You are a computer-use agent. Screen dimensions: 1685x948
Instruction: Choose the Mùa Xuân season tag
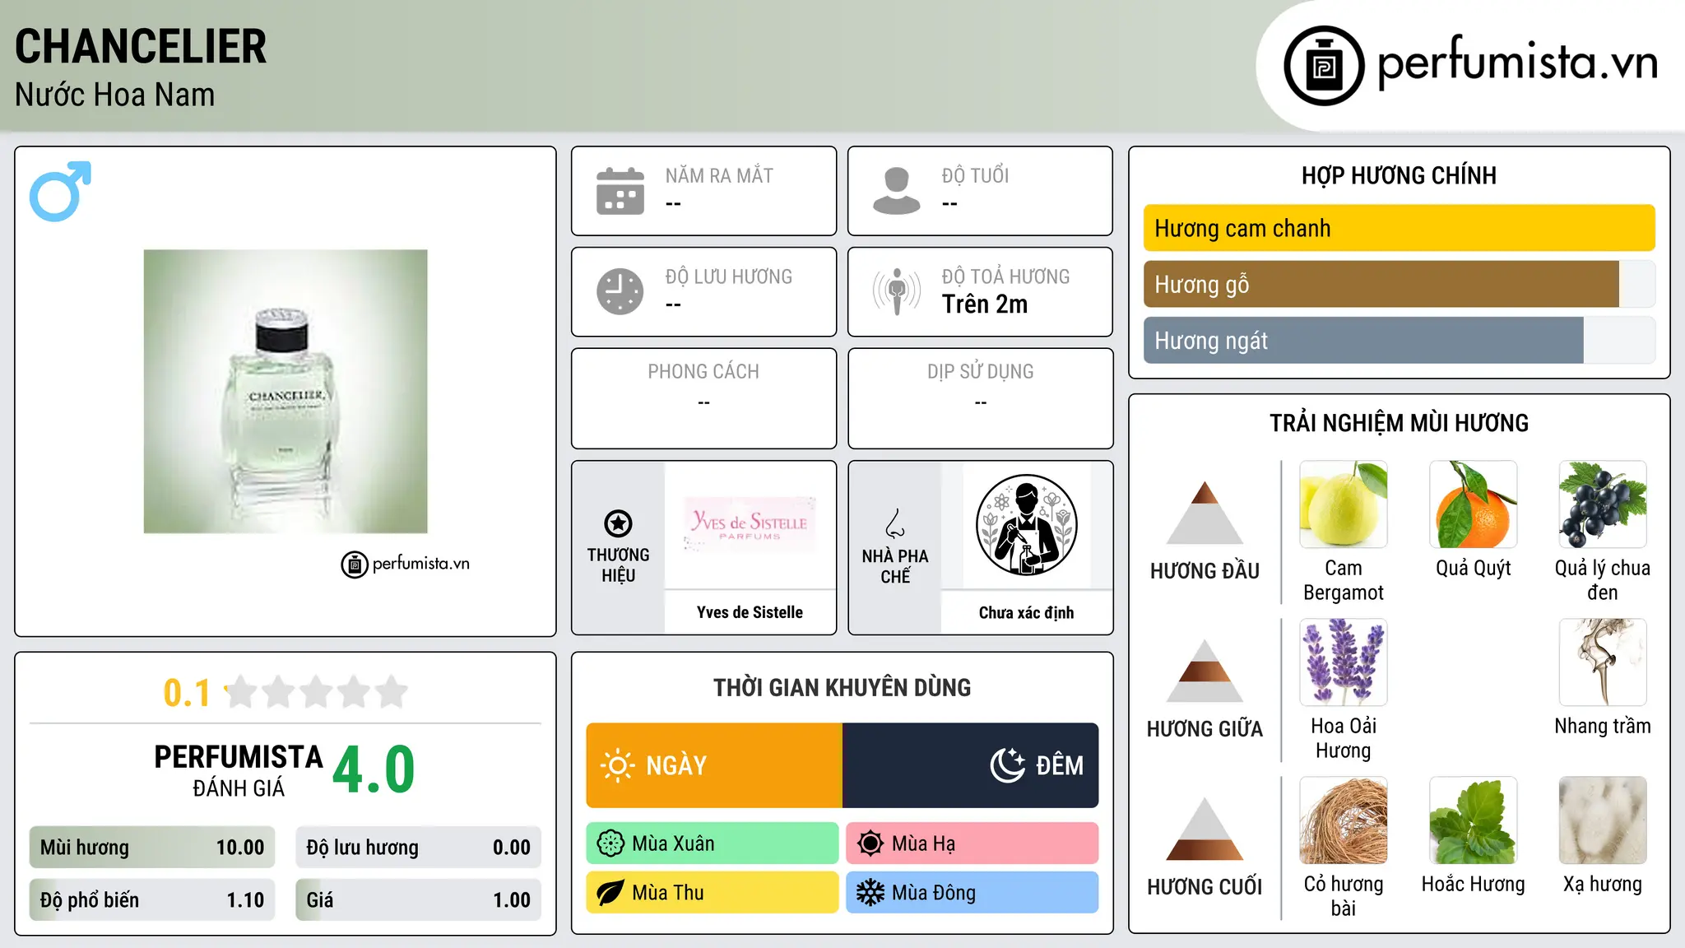pos(713,843)
